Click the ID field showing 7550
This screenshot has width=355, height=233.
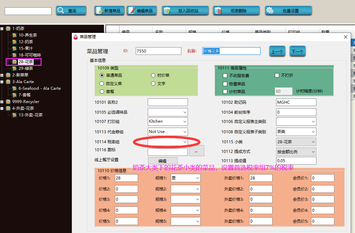[158, 51]
